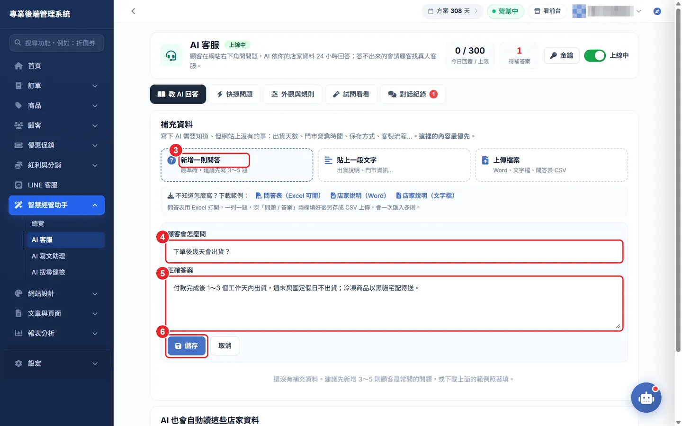Click the 紅利與分銷 coins icon
682x426 pixels.
point(18,165)
